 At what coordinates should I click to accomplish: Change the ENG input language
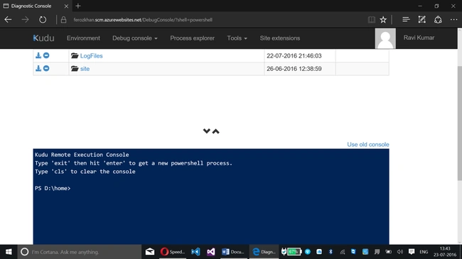424,252
